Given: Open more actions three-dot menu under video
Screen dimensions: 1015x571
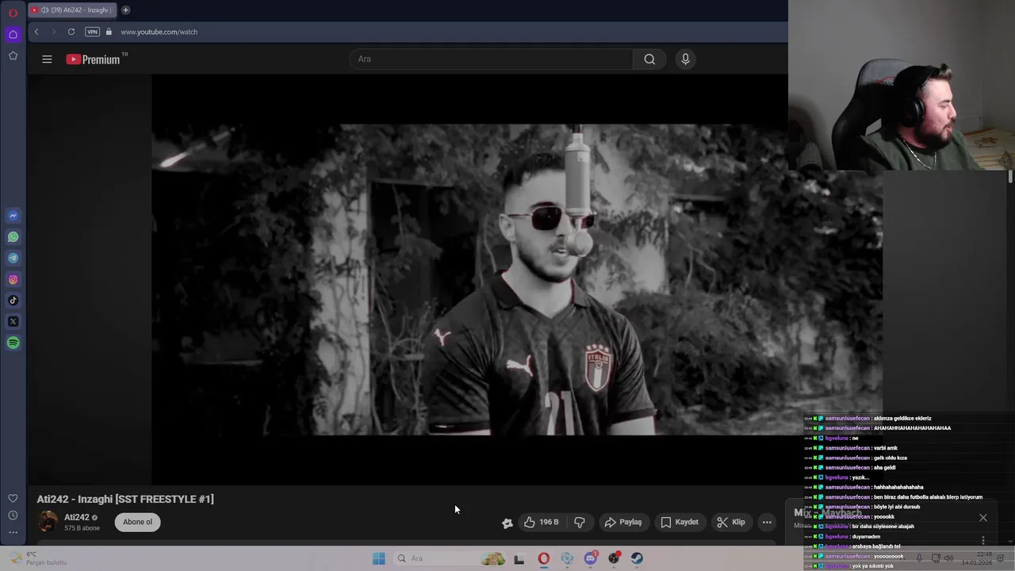Looking at the screenshot, I should 767,522.
